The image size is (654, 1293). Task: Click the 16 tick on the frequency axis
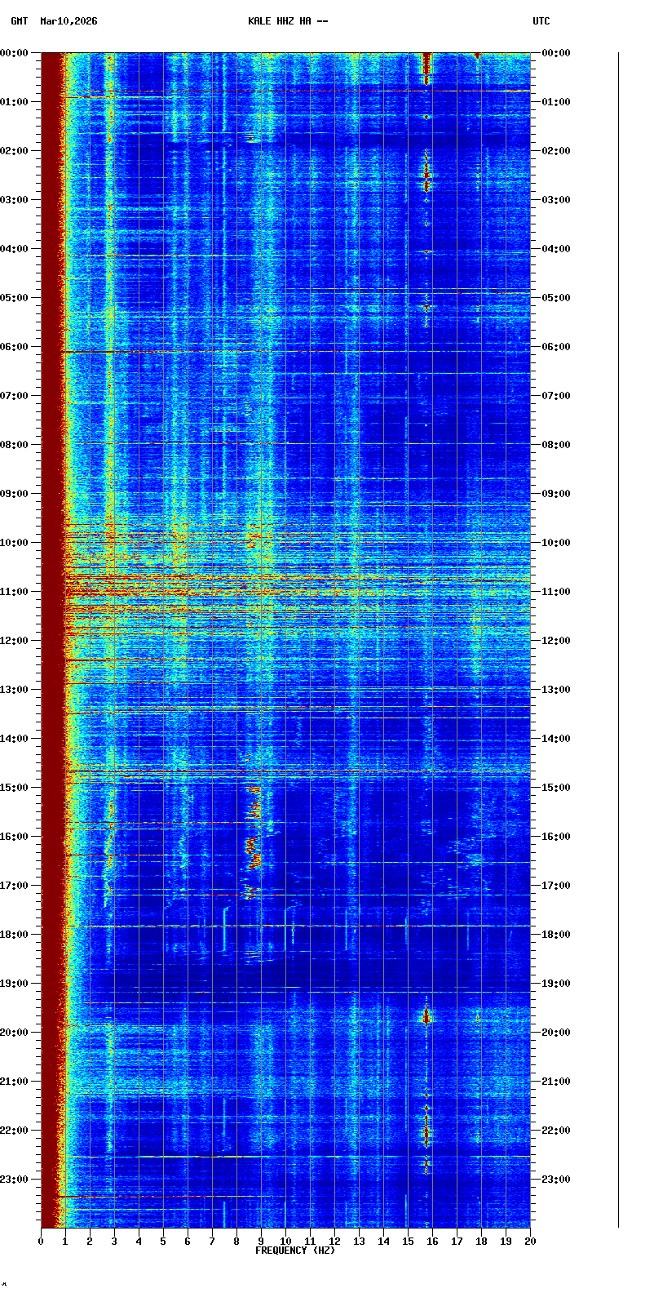(432, 1242)
